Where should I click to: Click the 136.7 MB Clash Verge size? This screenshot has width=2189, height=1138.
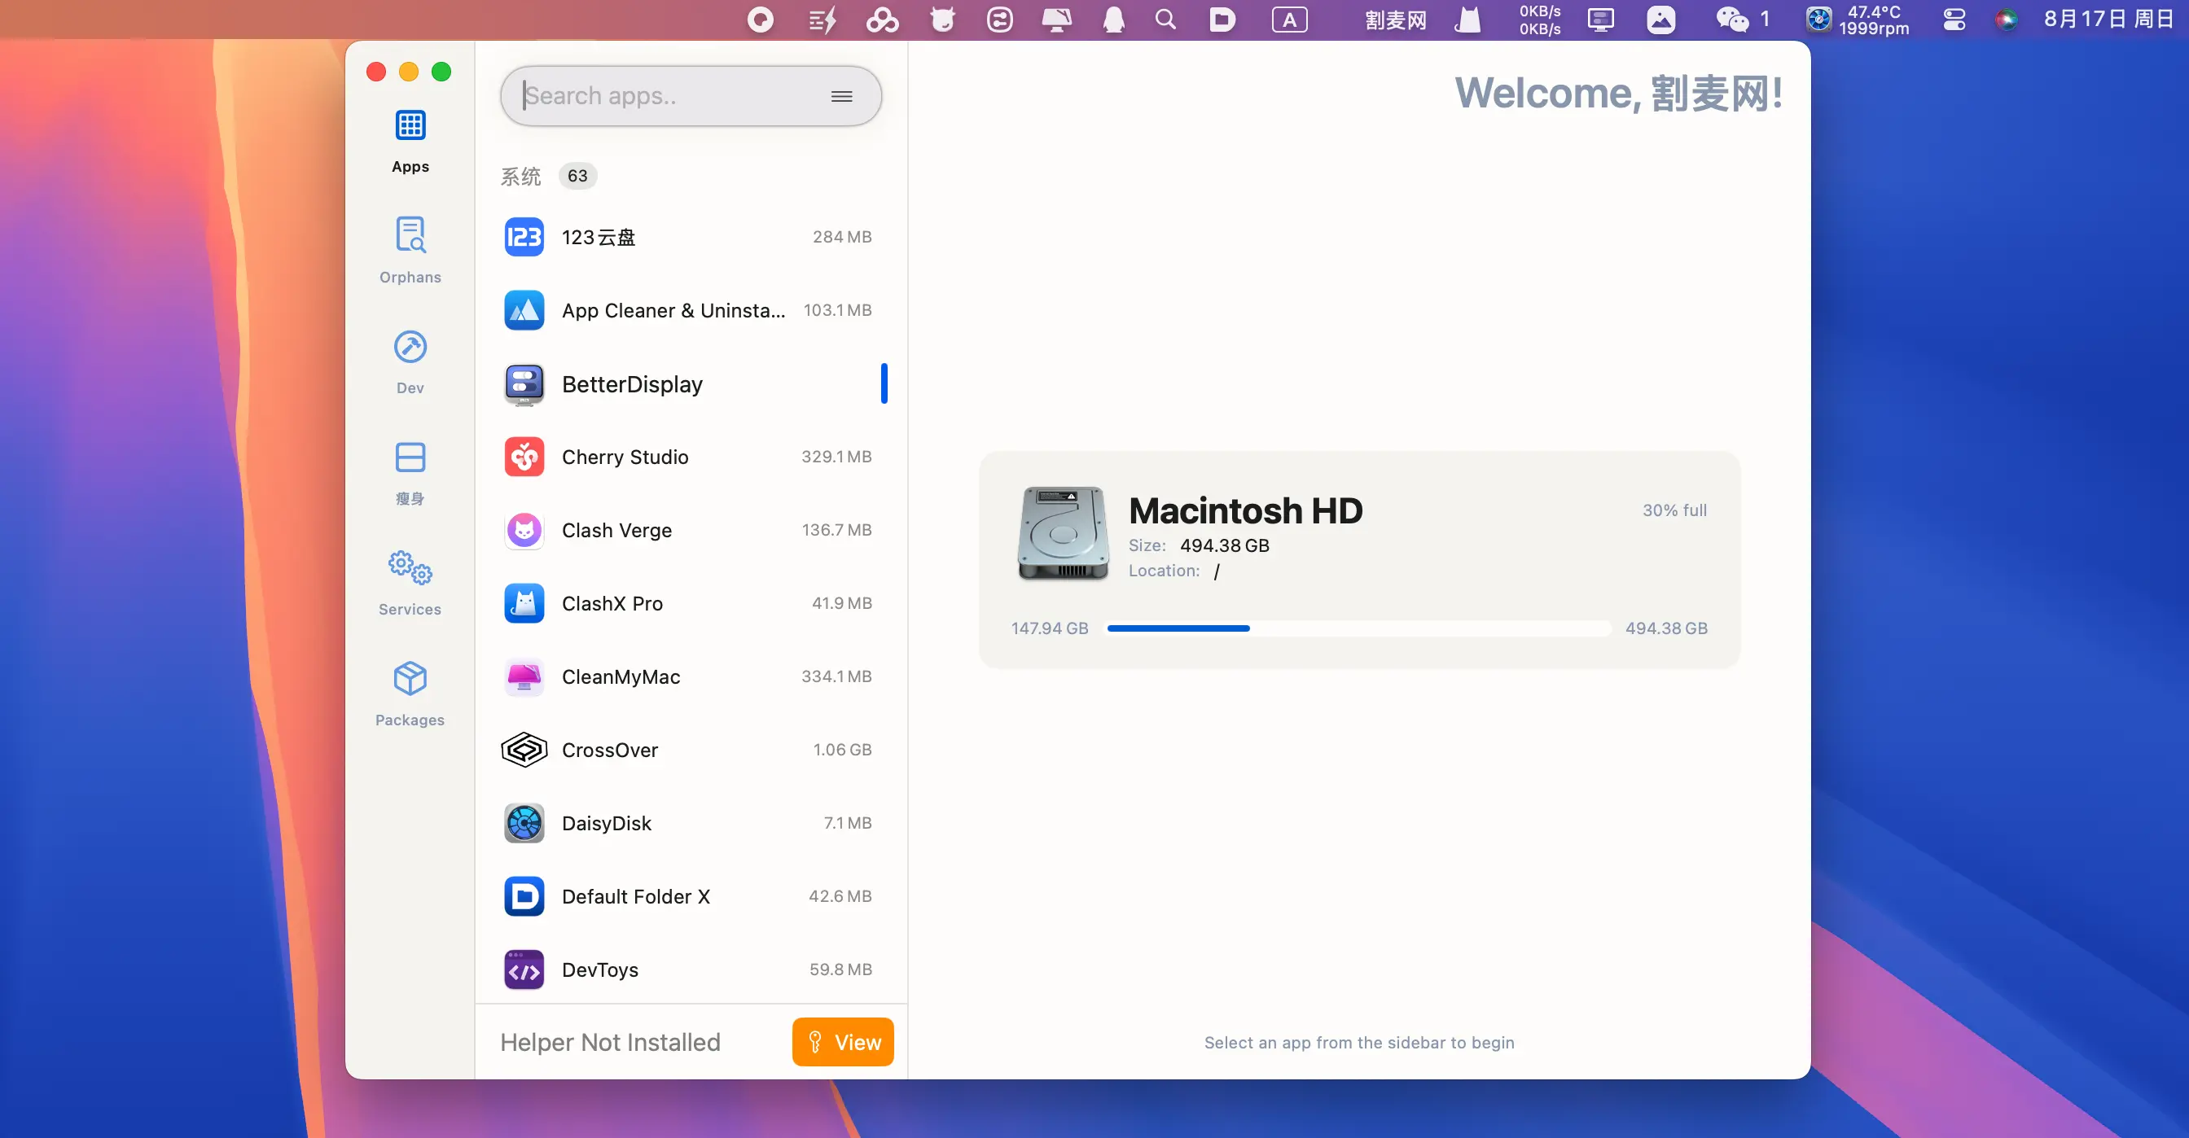point(837,530)
